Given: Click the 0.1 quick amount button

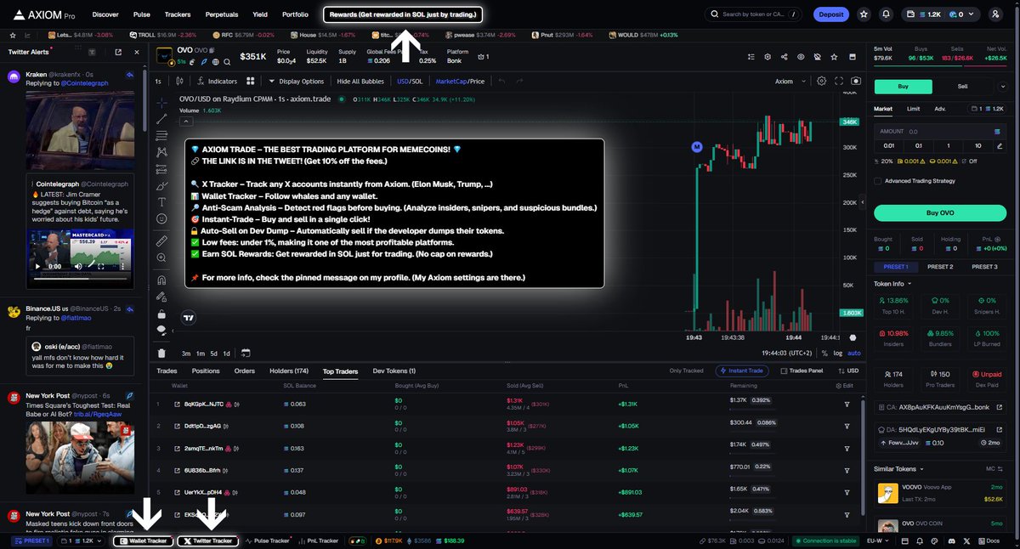Looking at the screenshot, I should coord(918,145).
